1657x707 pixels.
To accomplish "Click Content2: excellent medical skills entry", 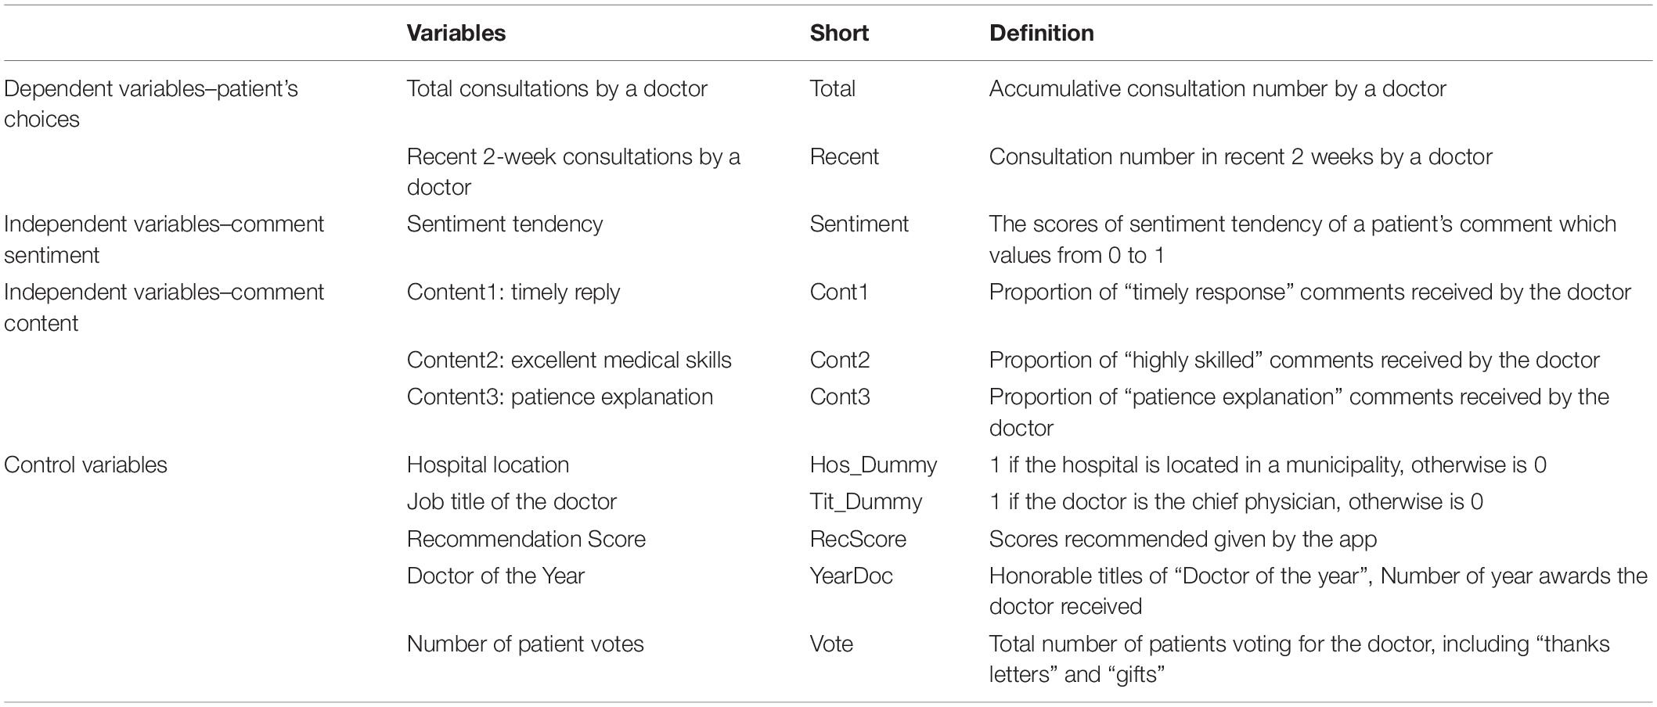I will (569, 360).
